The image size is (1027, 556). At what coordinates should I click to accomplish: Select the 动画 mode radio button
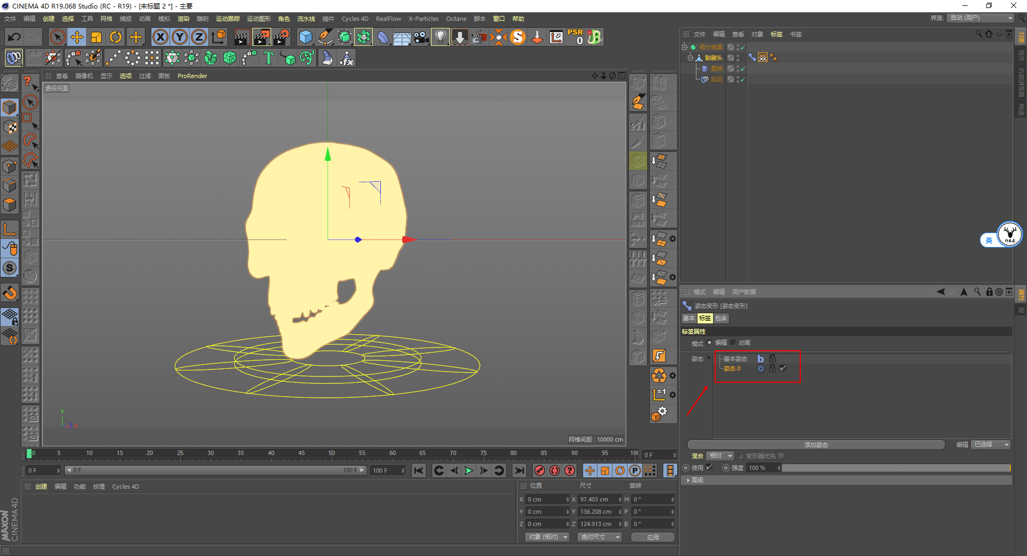pos(733,343)
